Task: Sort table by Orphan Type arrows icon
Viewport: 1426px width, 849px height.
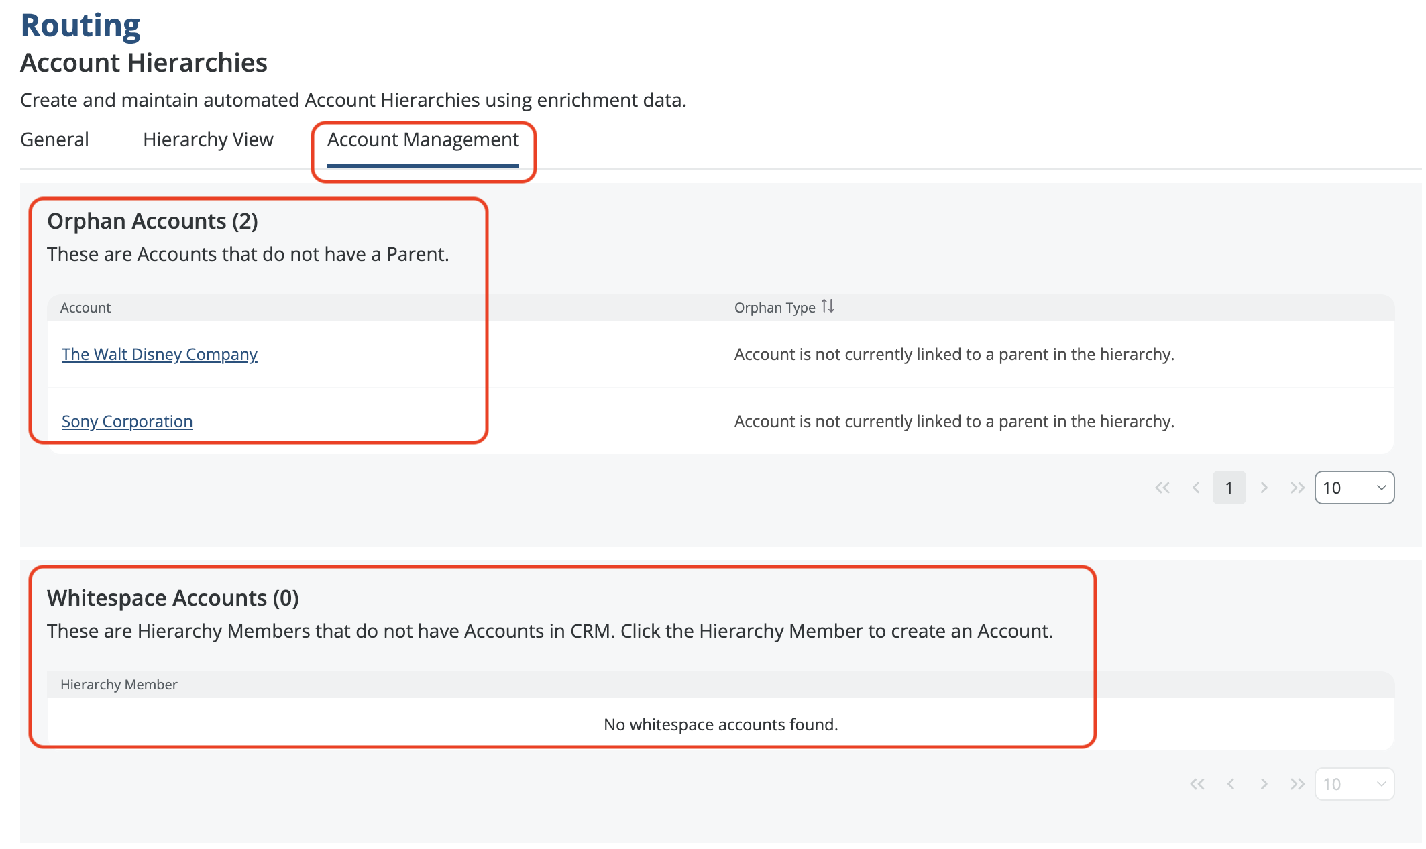Action: click(x=828, y=306)
